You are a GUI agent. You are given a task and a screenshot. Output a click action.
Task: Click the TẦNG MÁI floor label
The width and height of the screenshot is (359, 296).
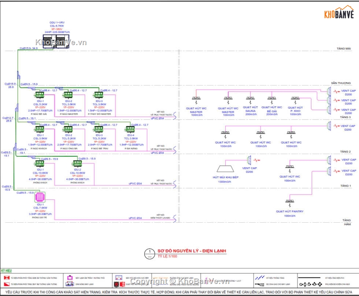tap(344, 48)
